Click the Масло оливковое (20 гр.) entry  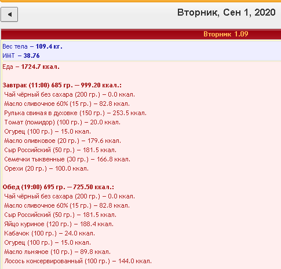pyautogui.click(x=63, y=141)
